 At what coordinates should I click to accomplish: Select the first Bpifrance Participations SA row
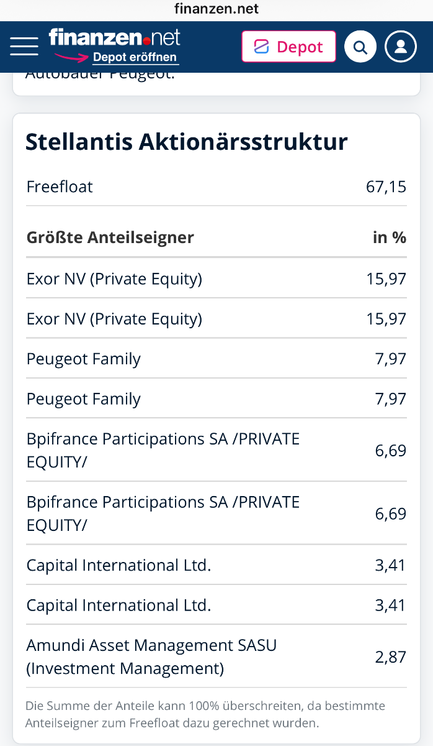216,449
